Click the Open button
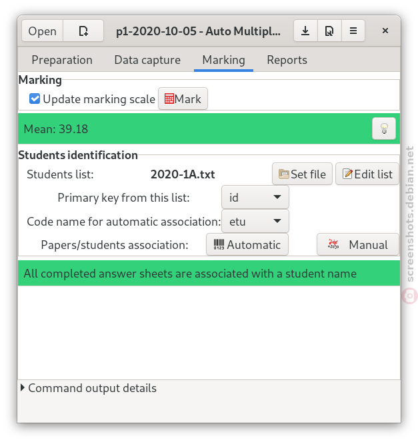Viewport: 418px width, 442px height. (43, 31)
